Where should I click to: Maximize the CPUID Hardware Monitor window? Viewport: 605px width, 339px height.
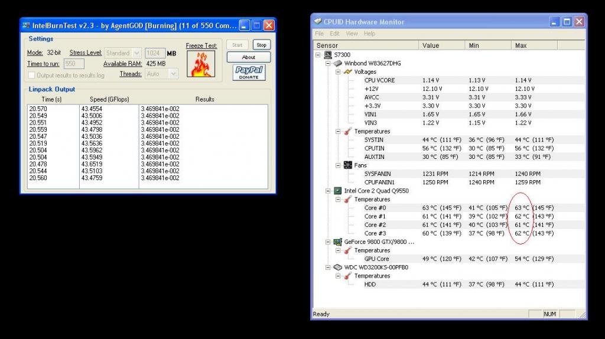click(567, 22)
